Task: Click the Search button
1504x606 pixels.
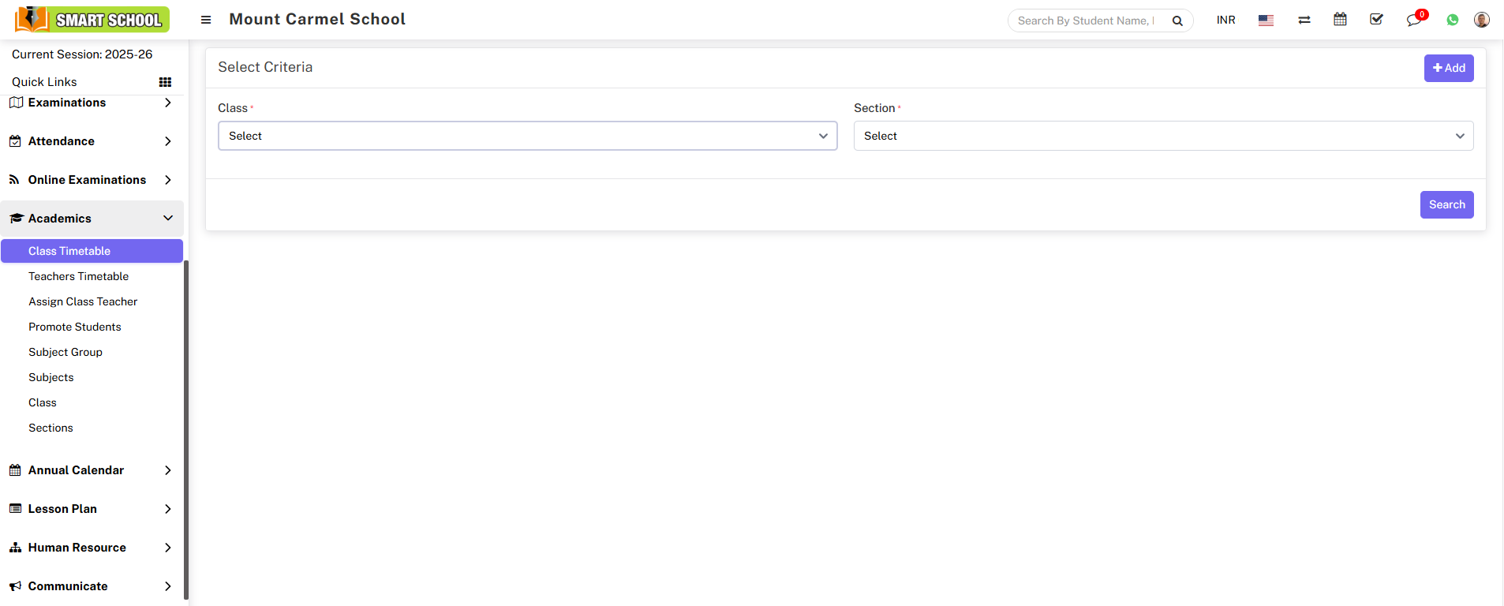Action: point(1446,204)
